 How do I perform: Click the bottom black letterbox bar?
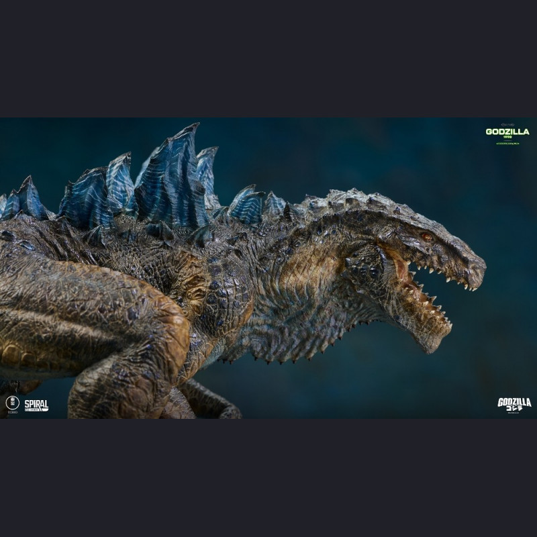pos(268,478)
